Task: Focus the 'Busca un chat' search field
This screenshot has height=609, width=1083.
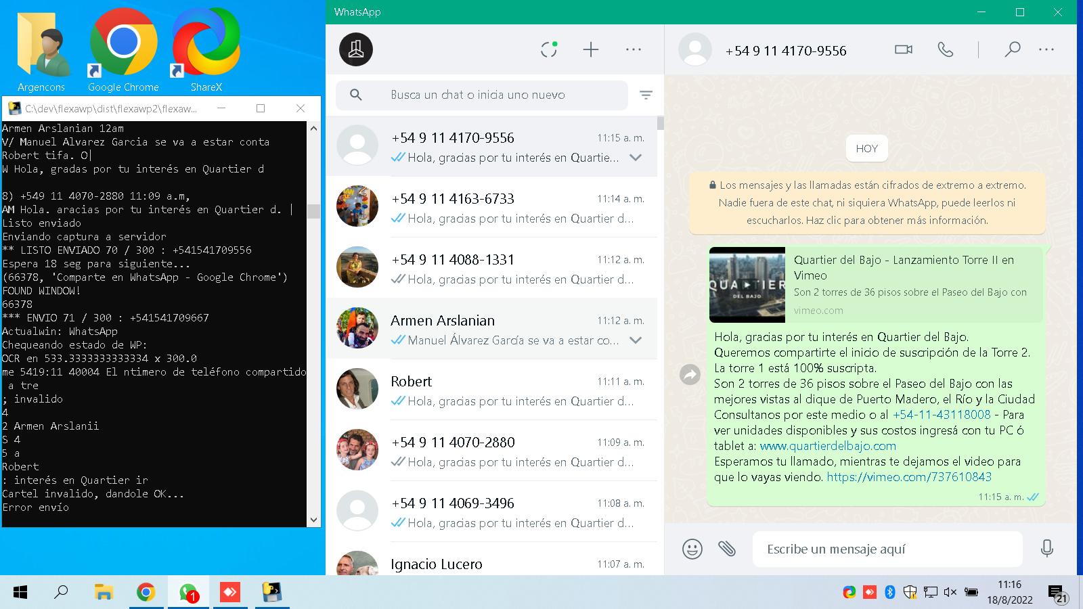Action: [482, 95]
